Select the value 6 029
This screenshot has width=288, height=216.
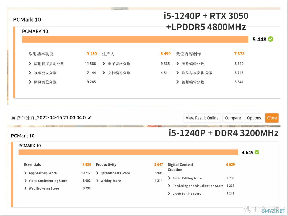[230, 164]
